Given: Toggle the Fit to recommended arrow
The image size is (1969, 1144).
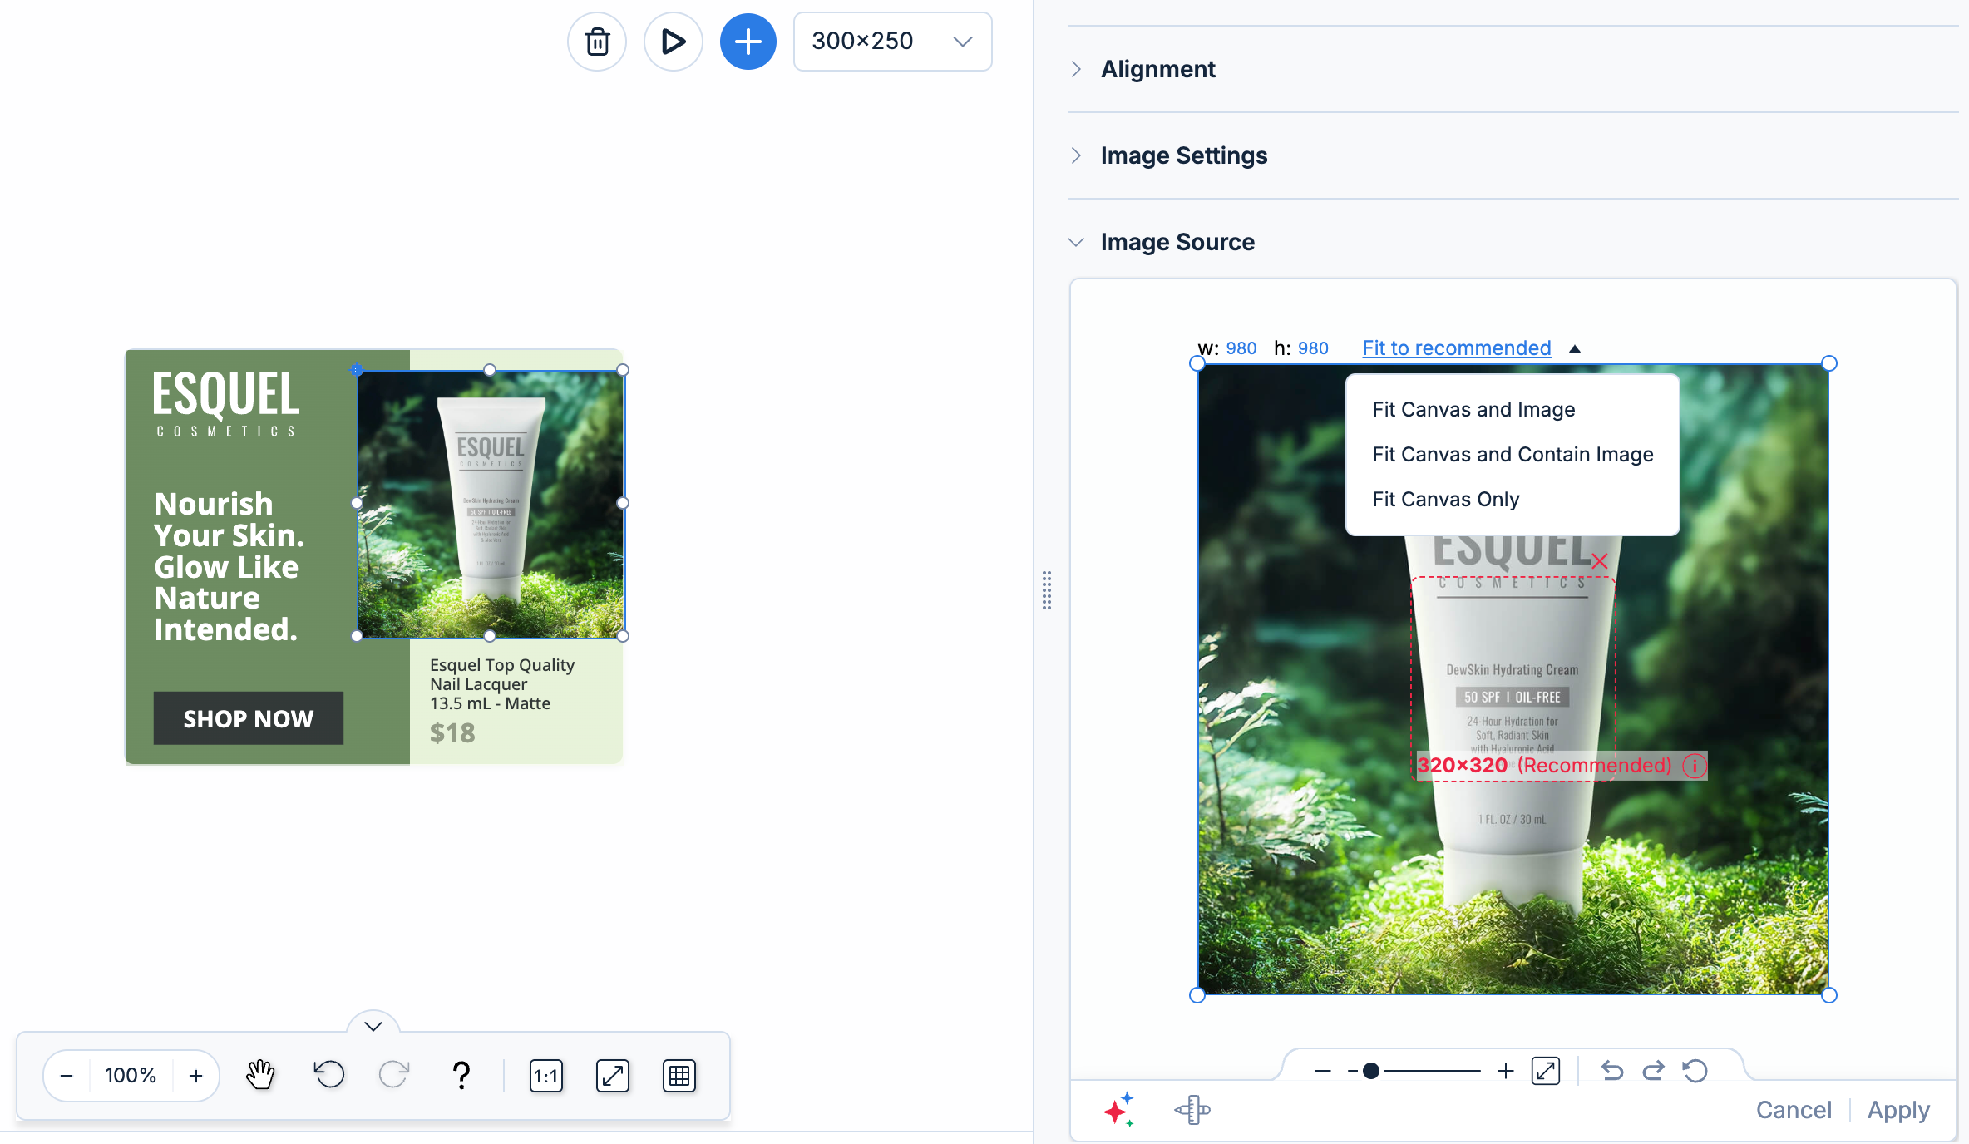Looking at the screenshot, I should [x=1575, y=349].
